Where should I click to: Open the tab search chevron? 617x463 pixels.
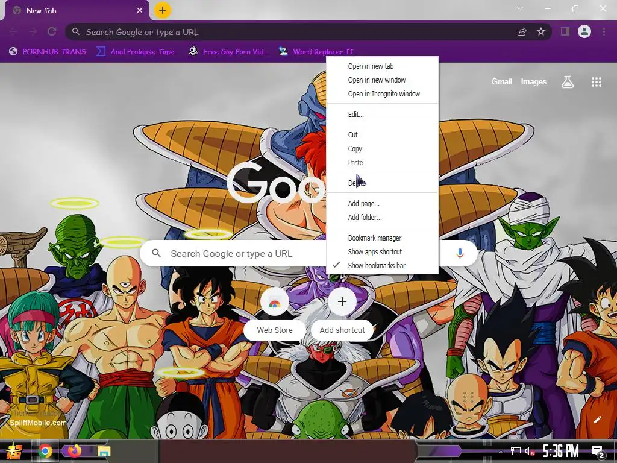[520, 8]
